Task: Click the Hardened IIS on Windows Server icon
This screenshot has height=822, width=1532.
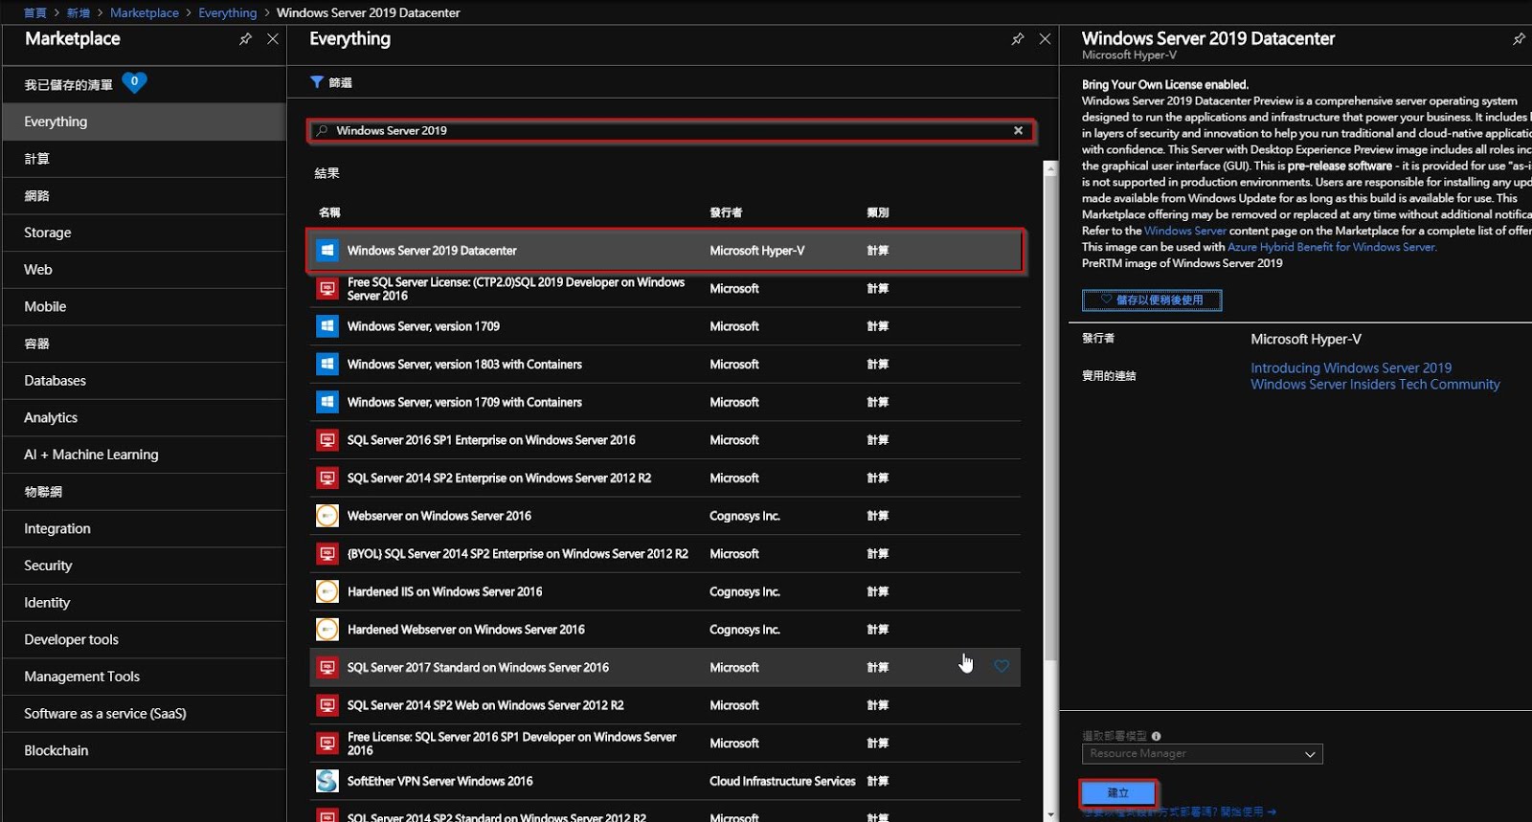Action: tap(327, 591)
